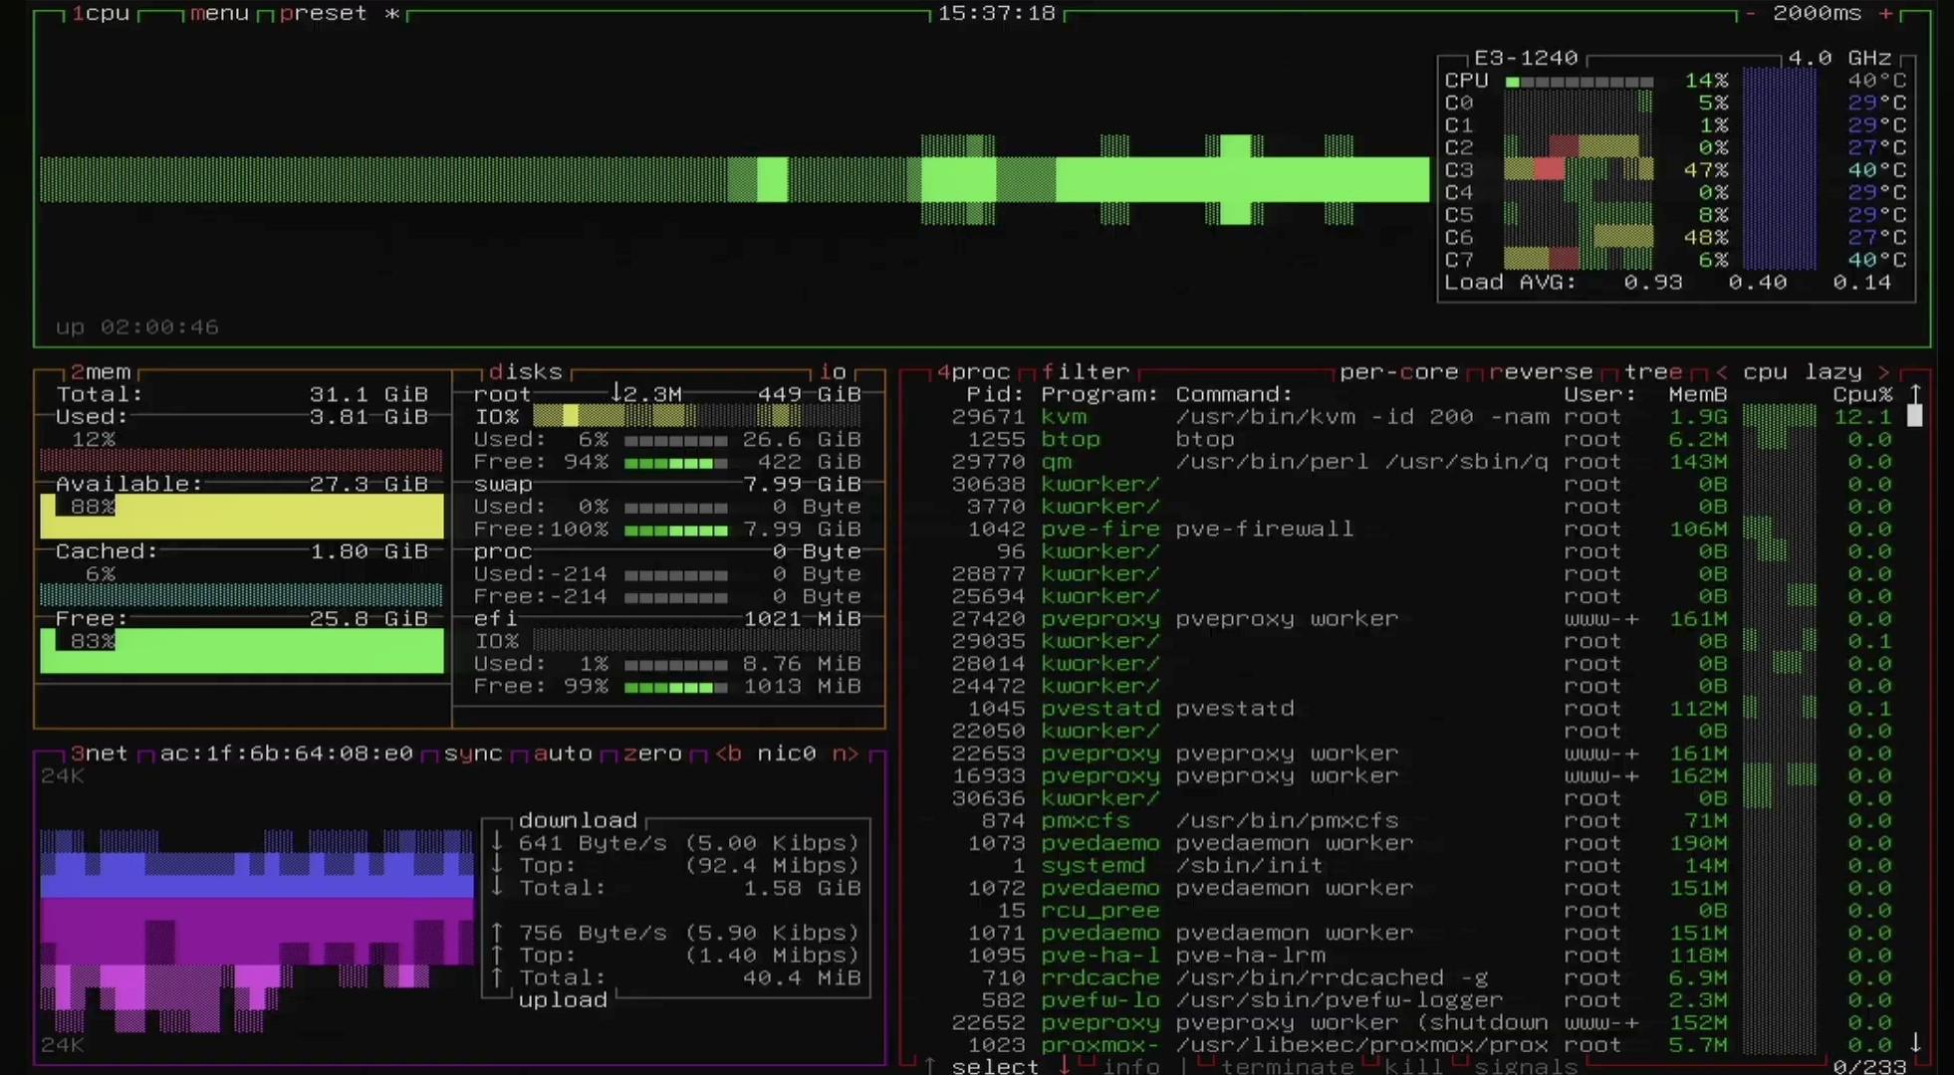Viewport: 1954px width, 1075px height.
Task: Click the minus to decrease update interval
Action: click(x=1750, y=14)
